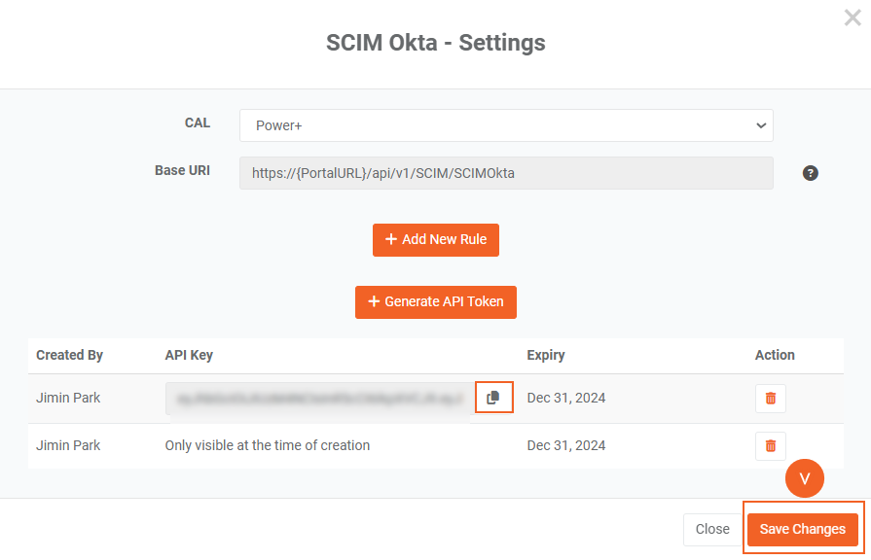Delete the token marked only visible at creation
Image resolution: width=871 pixels, height=560 pixels.
coord(770,446)
